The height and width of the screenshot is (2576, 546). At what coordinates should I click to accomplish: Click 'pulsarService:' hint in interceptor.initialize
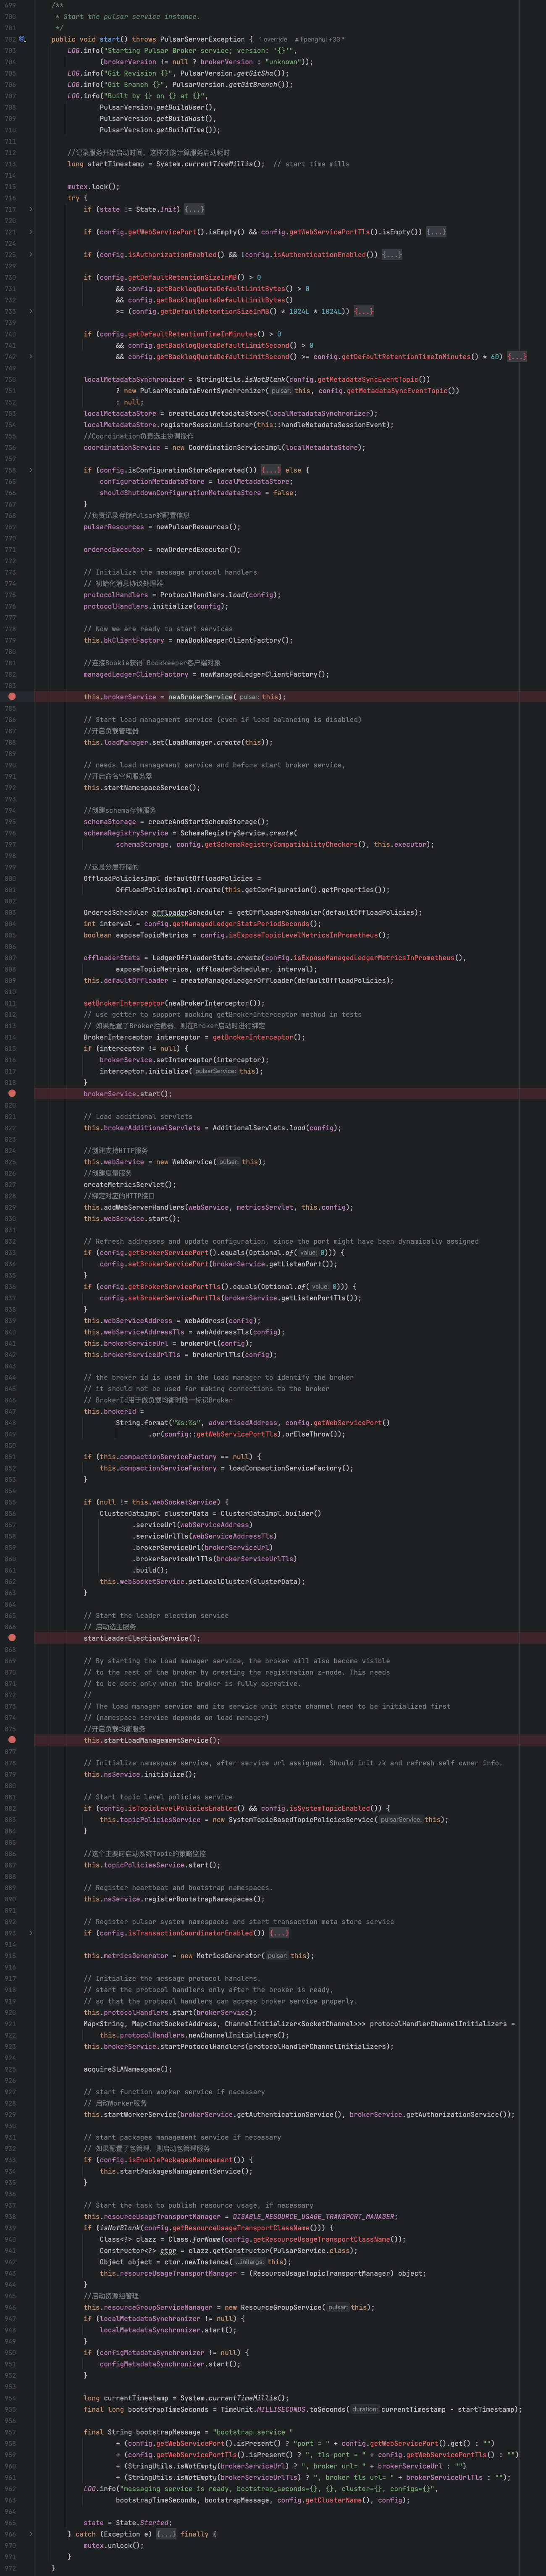coord(215,1071)
